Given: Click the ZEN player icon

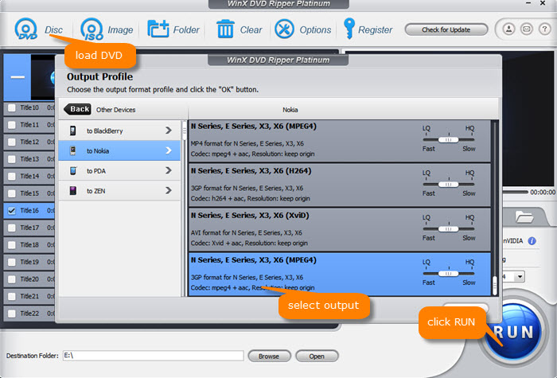Looking at the screenshot, I should click(x=73, y=191).
